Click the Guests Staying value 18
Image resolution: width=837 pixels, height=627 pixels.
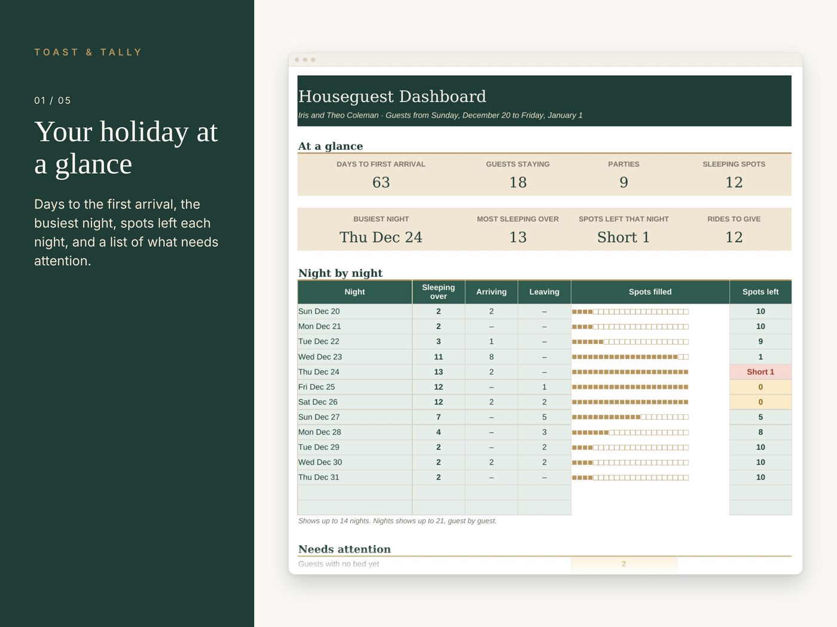tap(518, 182)
